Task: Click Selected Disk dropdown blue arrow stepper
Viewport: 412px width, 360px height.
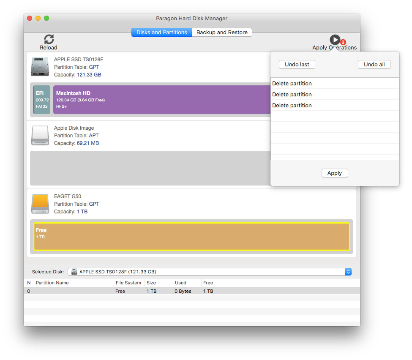Action: point(348,272)
